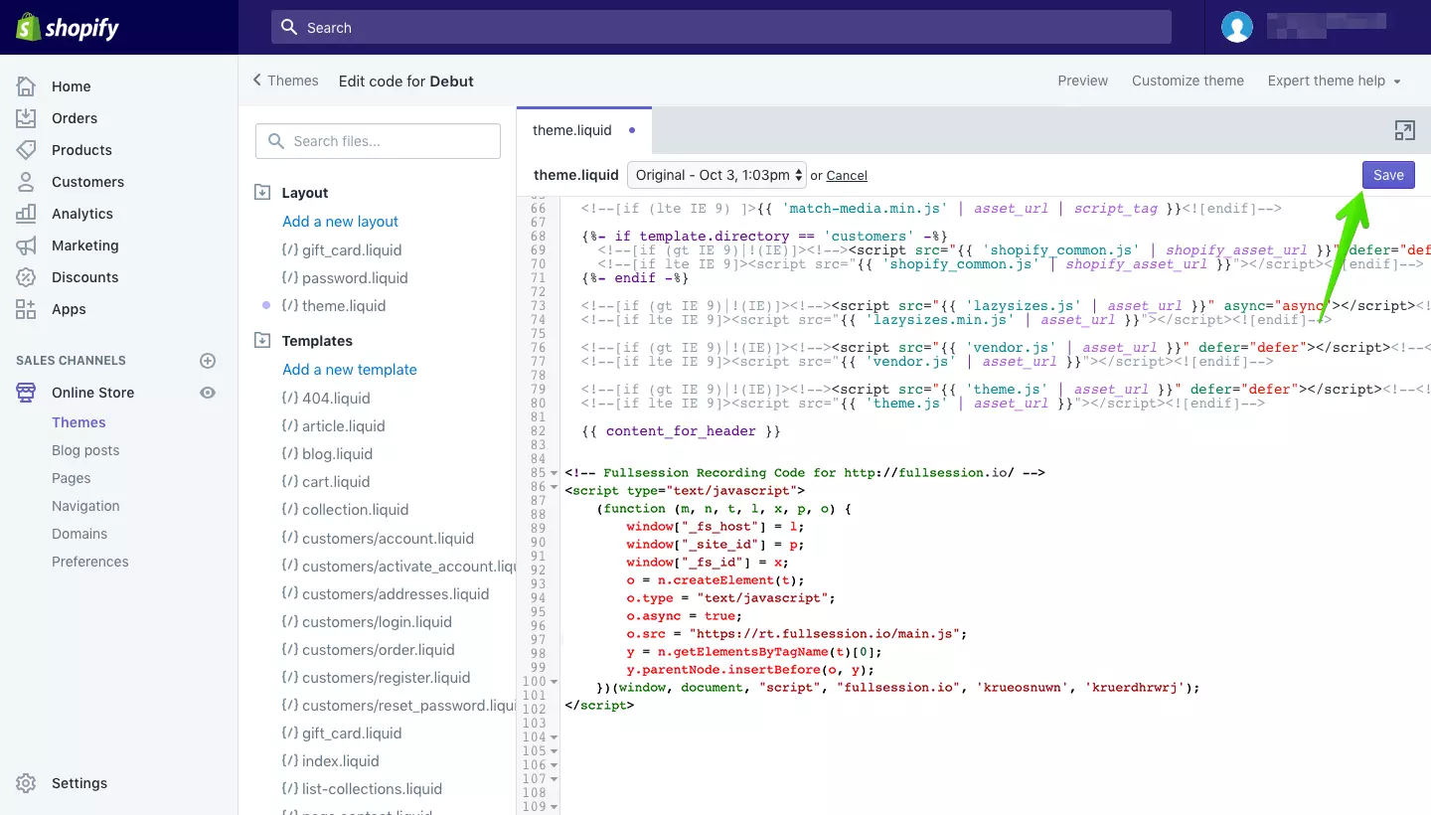
Task: Open the user account avatar
Action: tap(1237, 27)
